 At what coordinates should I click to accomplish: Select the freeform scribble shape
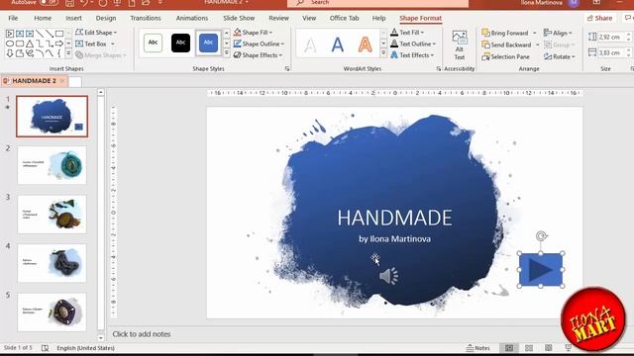click(x=30, y=53)
